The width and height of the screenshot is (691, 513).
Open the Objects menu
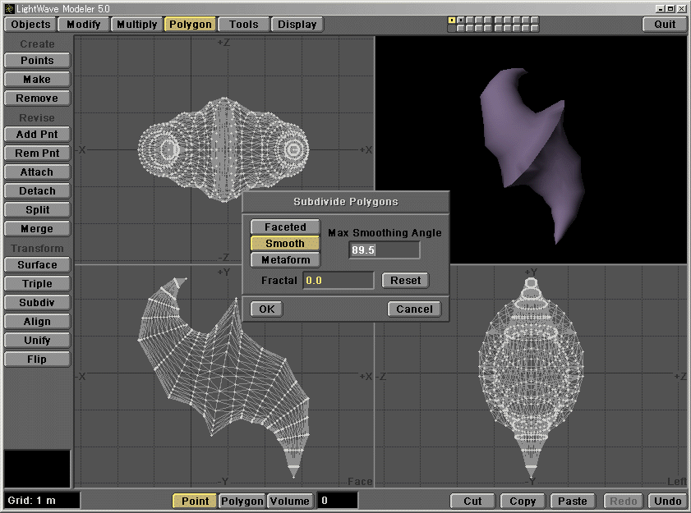[30, 24]
